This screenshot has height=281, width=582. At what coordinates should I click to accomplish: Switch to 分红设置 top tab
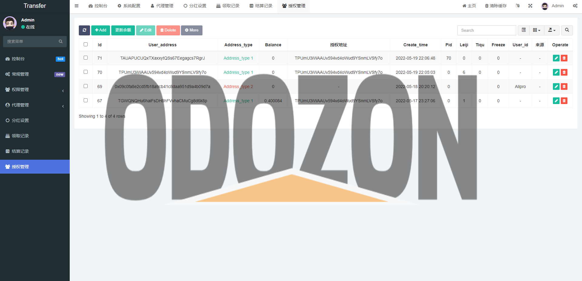coord(195,6)
